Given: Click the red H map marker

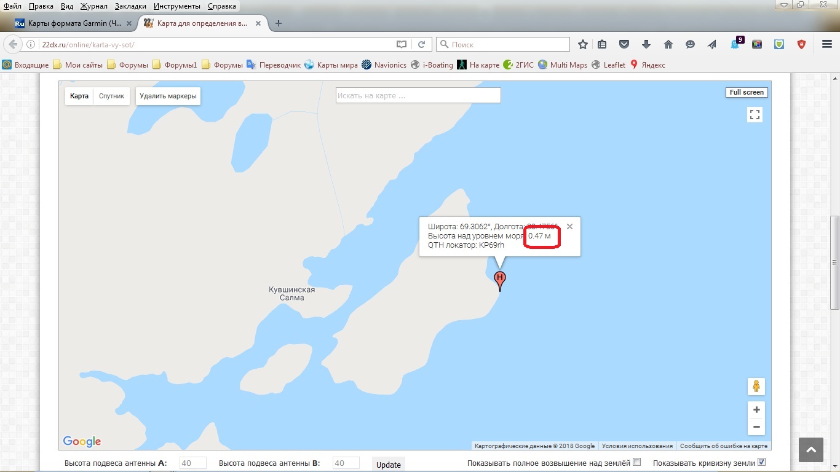Looking at the screenshot, I should pyautogui.click(x=500, y=280).
